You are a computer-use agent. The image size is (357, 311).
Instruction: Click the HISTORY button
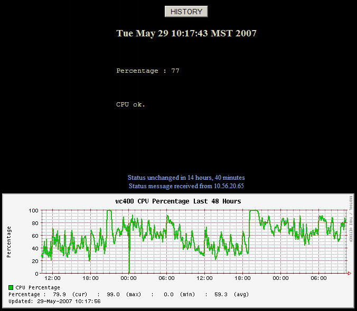(186, 12)
